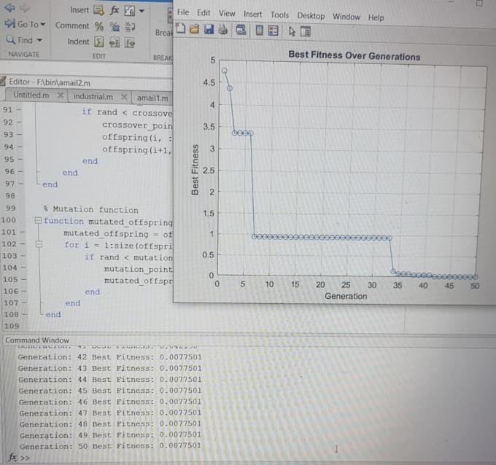Set a breakpoint on the dash at line 105

click(23, 279)
